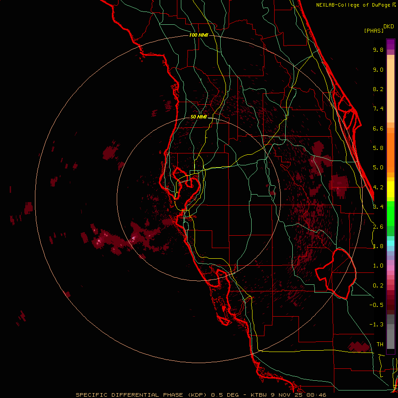
Task: Click the NEXLAB-College of DuPage header text
Action: [356, 5]
